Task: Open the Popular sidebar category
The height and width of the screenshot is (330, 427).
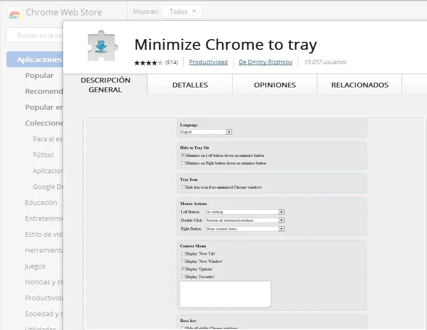Action: (39, 75)
